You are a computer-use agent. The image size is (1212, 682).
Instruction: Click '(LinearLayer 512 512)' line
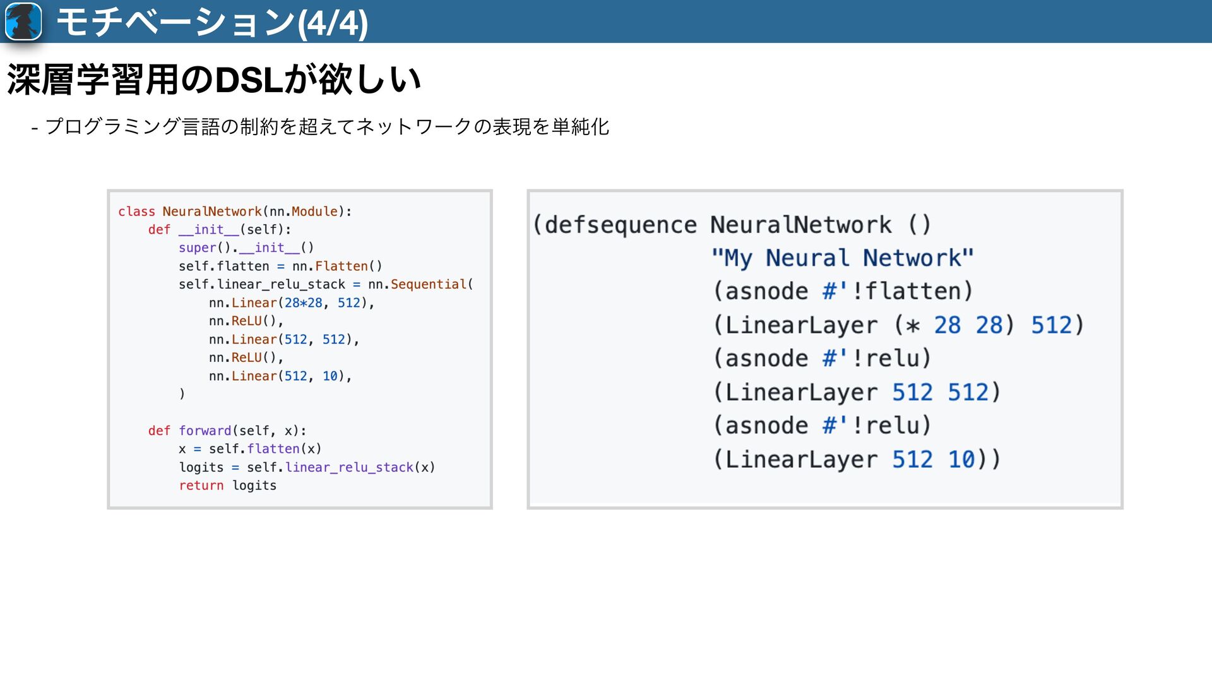tap(857, 392)
